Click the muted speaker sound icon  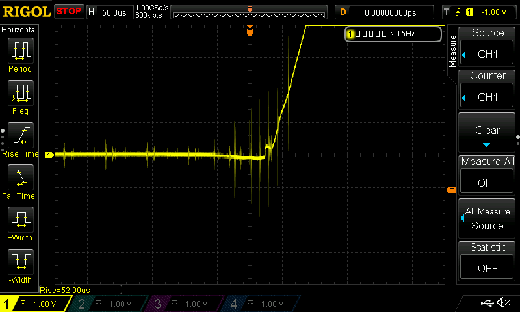502,303
